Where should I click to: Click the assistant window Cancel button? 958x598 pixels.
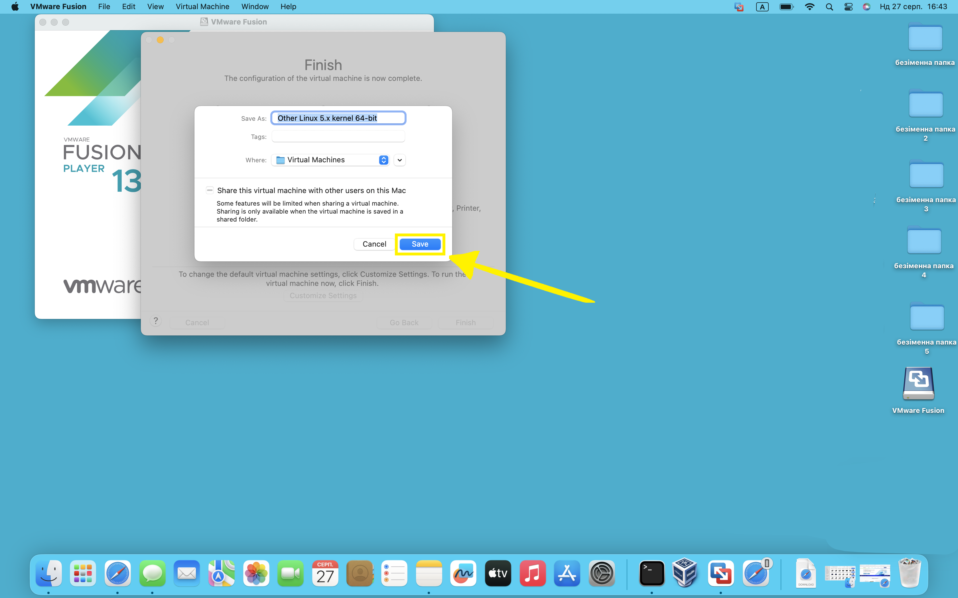pos(197,322)
